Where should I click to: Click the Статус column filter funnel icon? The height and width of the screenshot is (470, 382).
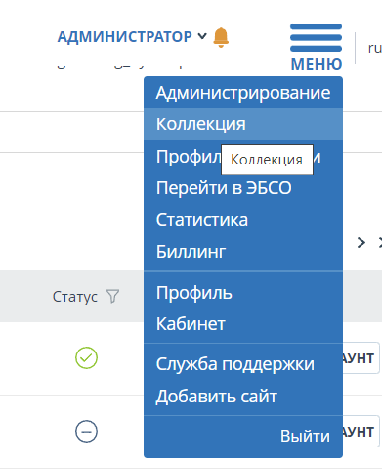coord(113,296)
